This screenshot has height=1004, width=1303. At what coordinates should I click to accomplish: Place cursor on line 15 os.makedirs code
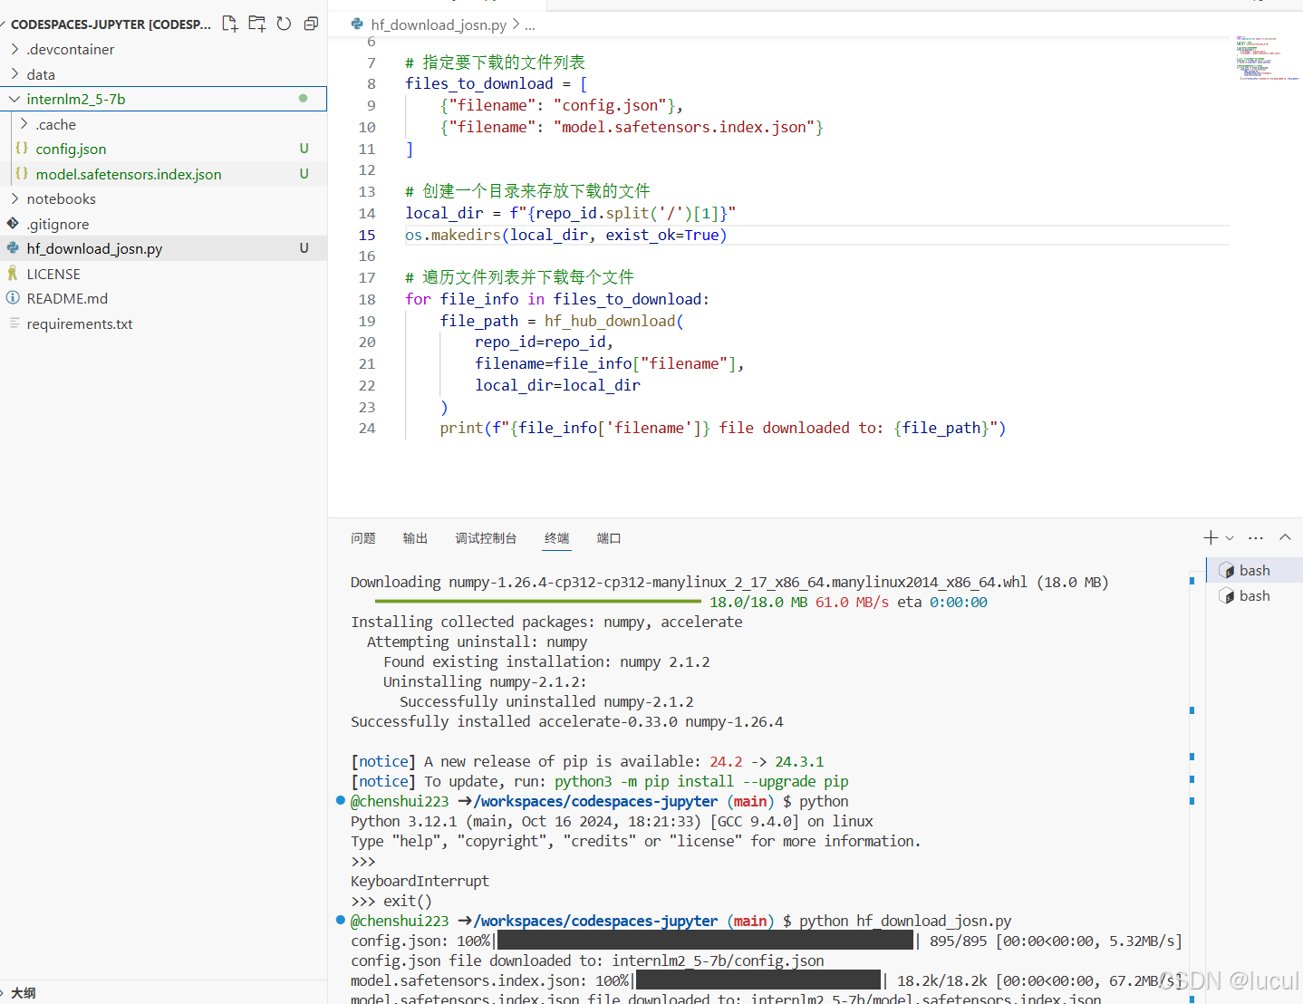click(x=565, y=235)
